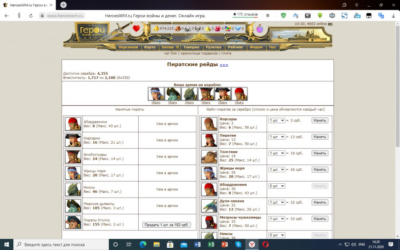
Task: Hire Толстяки with Нанять button
Action: point(320,153)
